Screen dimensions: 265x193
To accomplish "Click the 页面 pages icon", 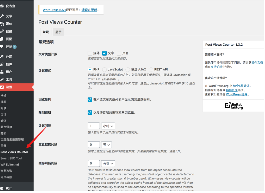I will [x=2, y=39].
